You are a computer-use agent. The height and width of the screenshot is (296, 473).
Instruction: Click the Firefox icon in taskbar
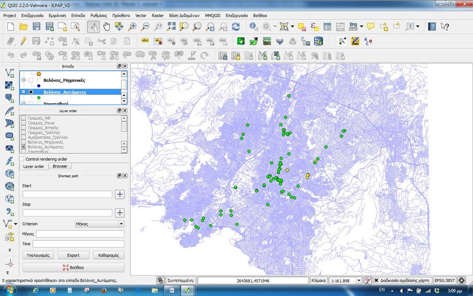pos(104,290)
